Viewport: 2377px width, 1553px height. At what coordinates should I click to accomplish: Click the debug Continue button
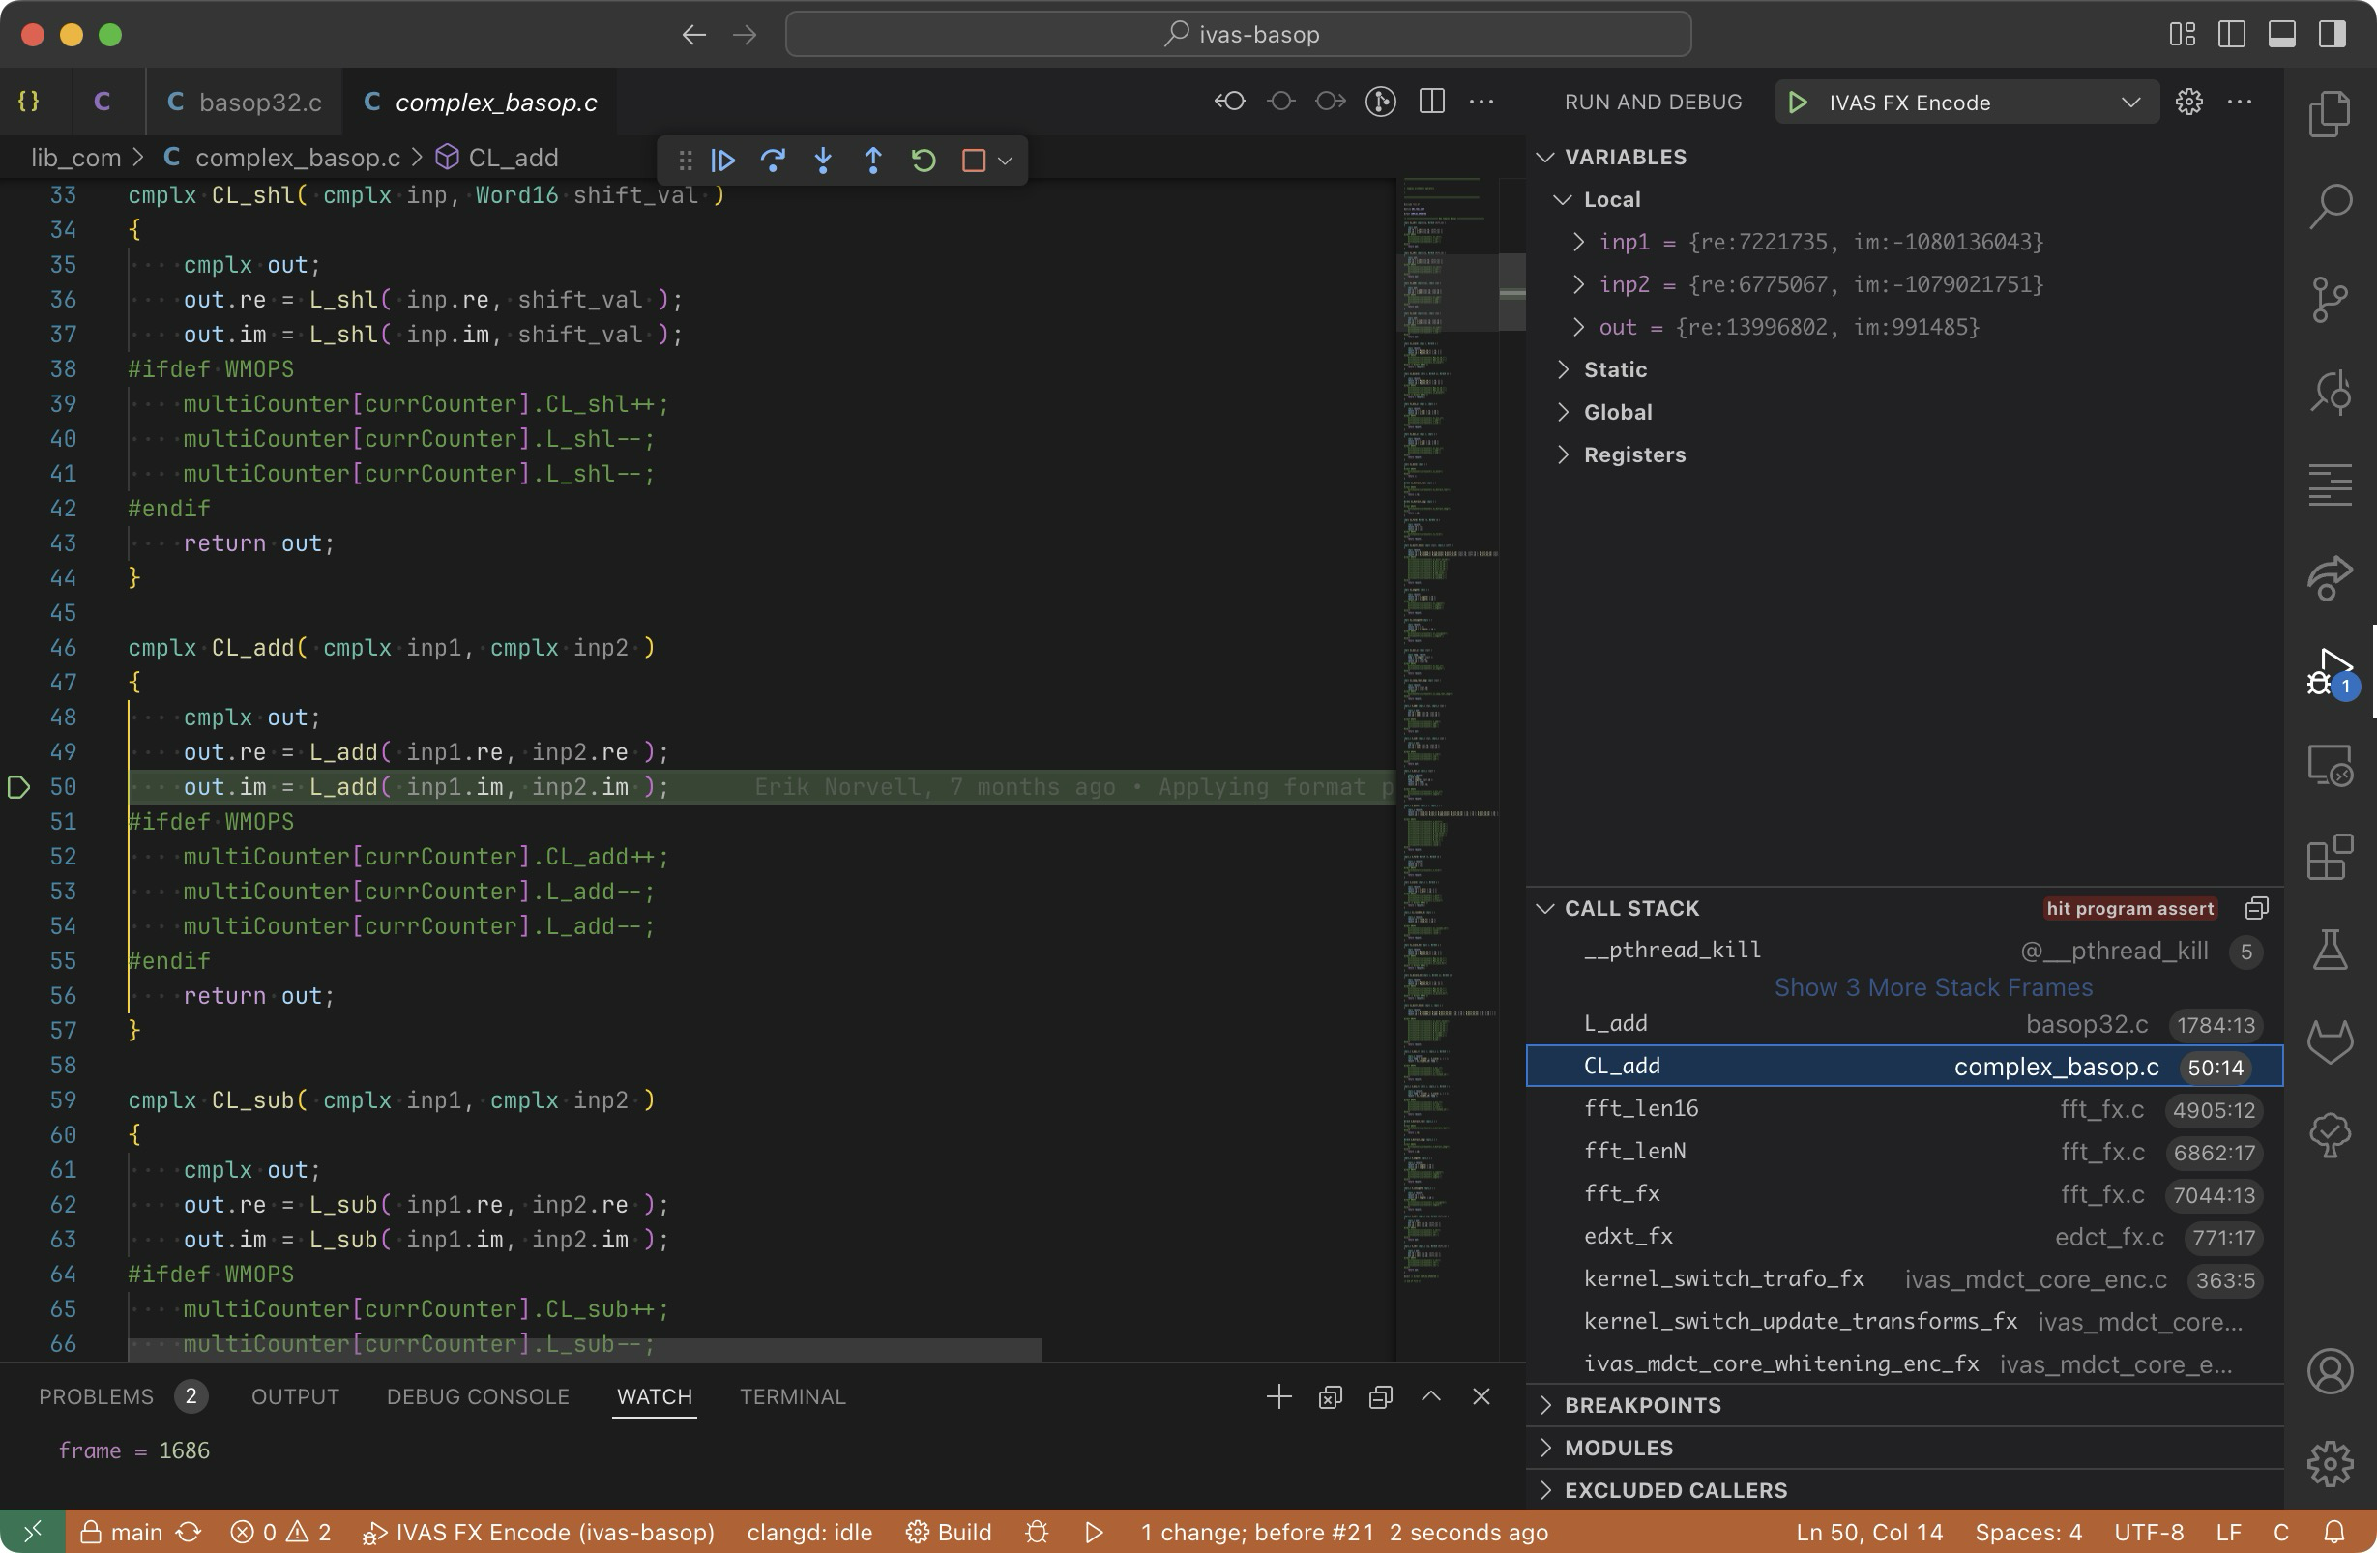point(723,160)
